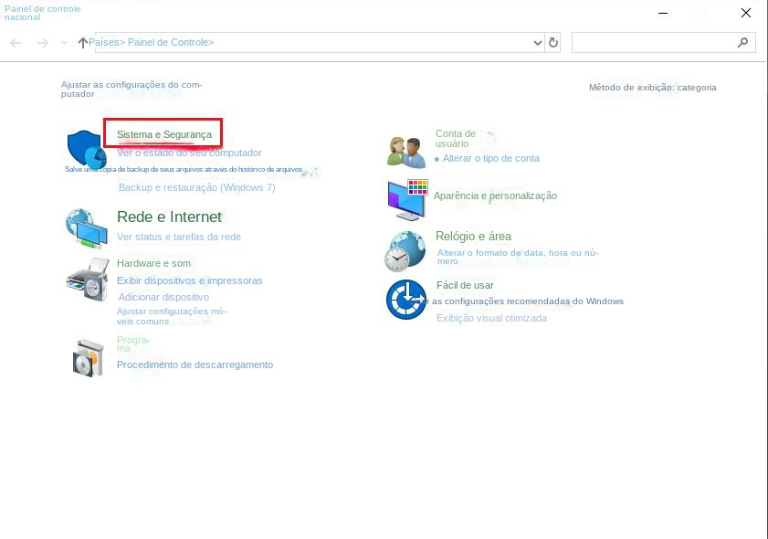Open the recent locations dropdown arrow
Screen dimensions: 768x539
(x=64, y=43)
